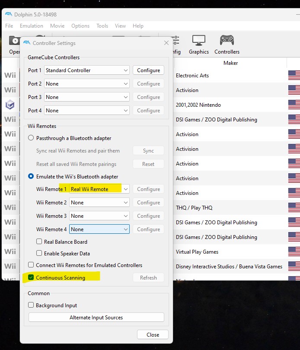Click the Maker column header

click(x=230, y=63)
